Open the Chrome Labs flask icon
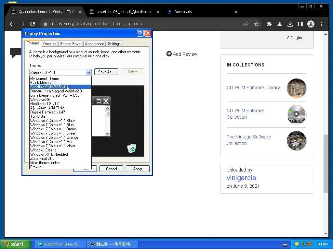Image resolution: width=333 pixels, height=249 pixels. [280, 24]
